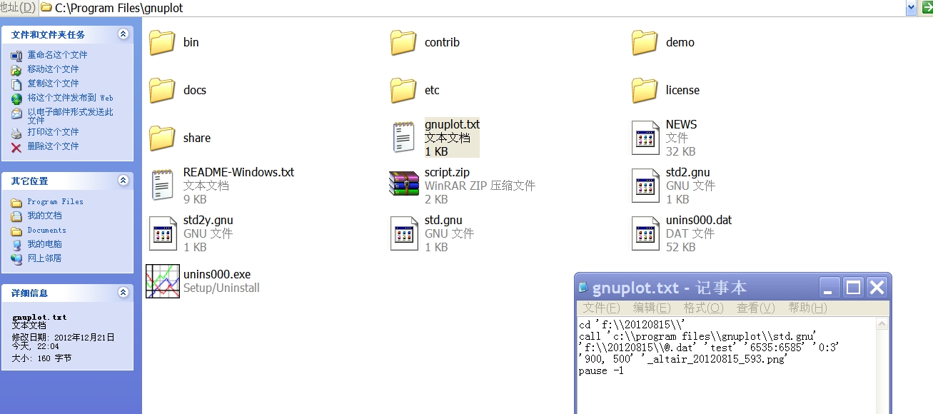933x414 pixels.
Task: Click 重命名这个文件 task link
Action: [57, 55]
